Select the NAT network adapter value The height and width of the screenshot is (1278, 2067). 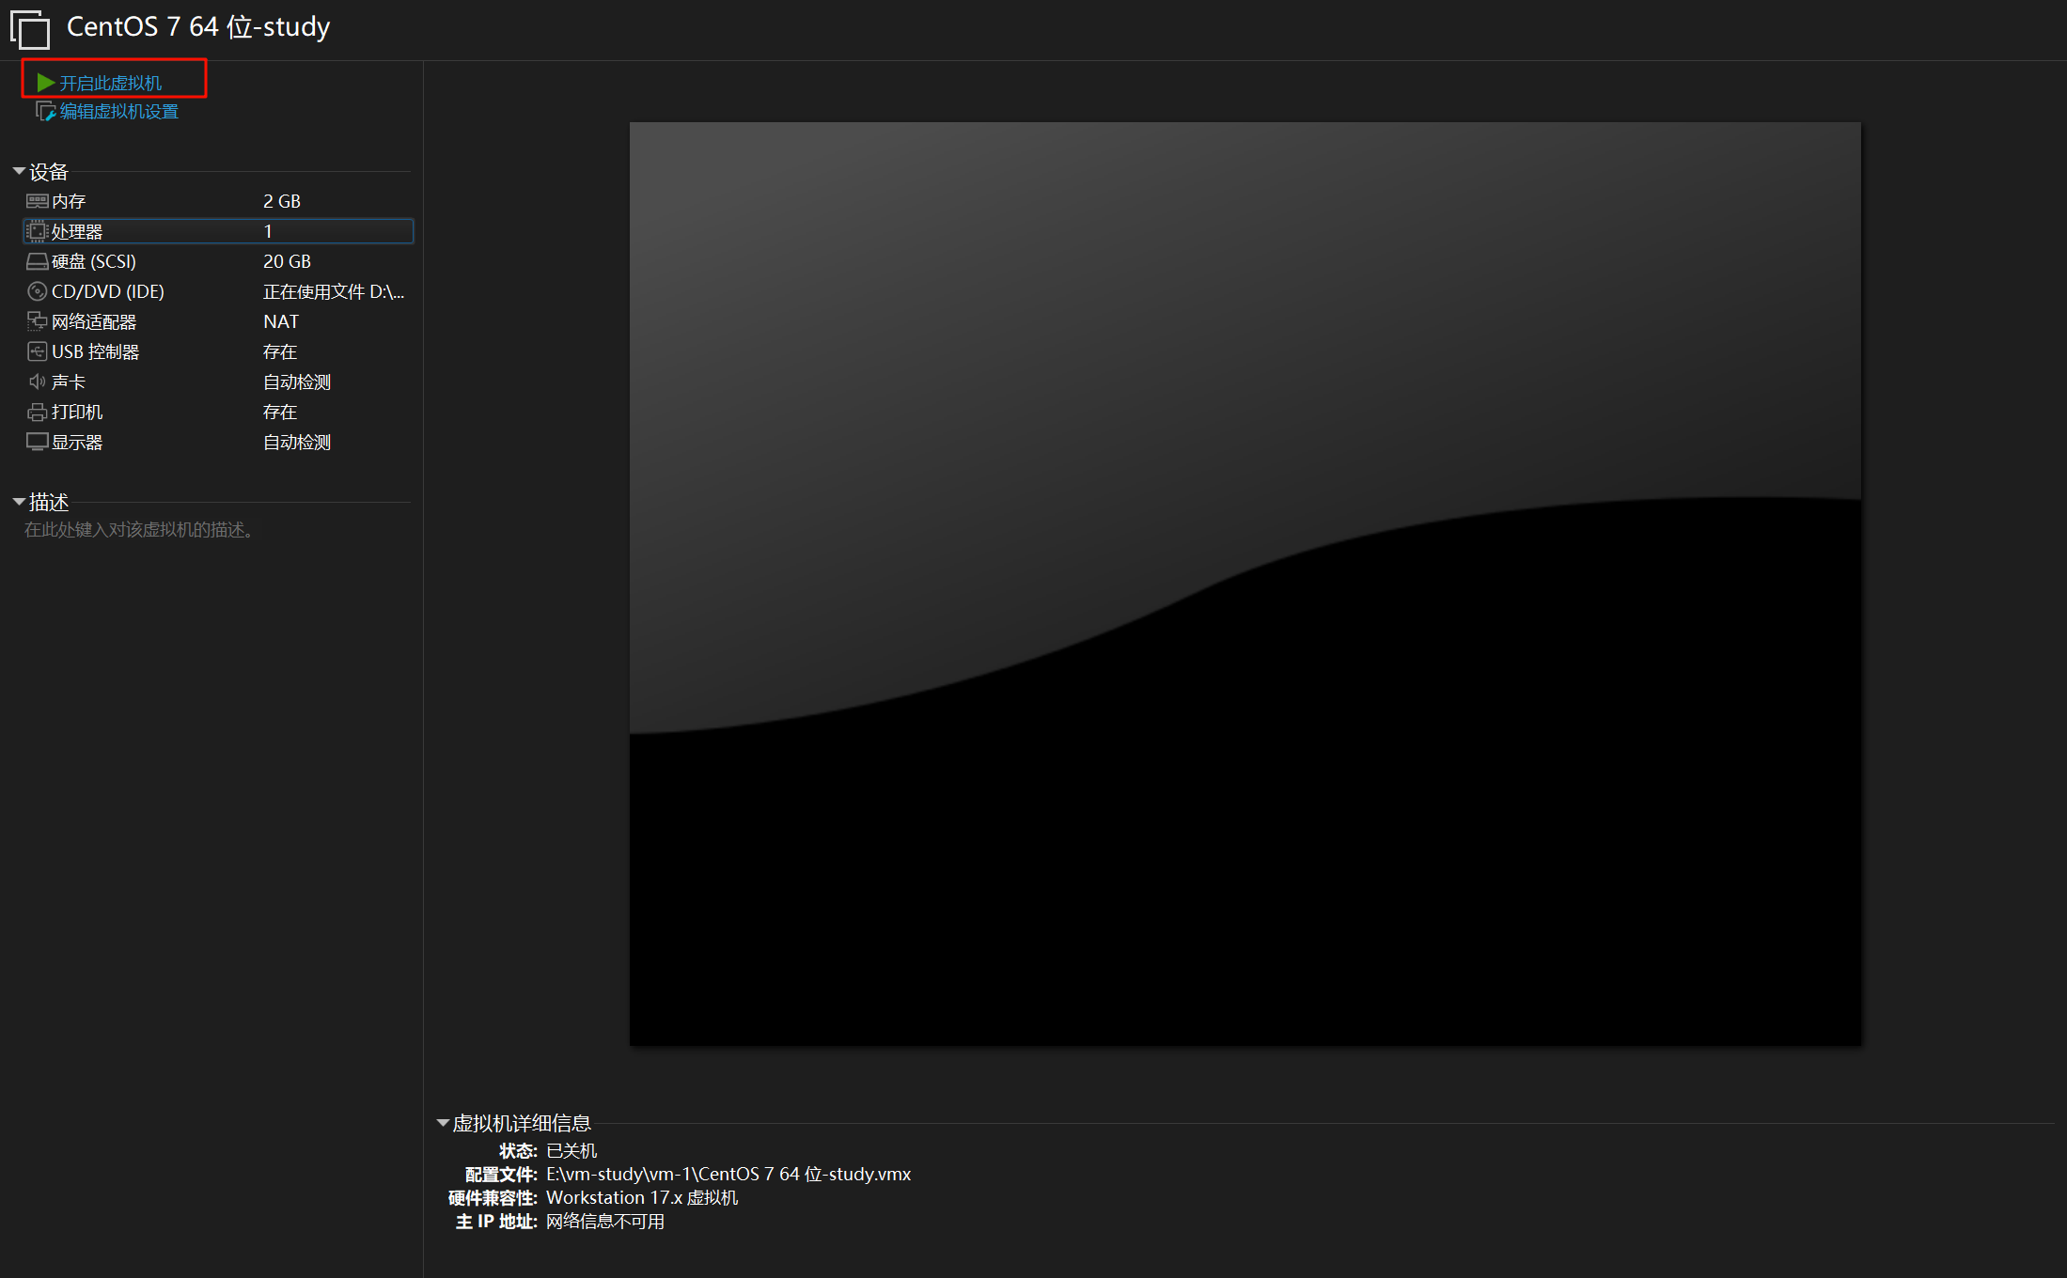pos(281,321)
